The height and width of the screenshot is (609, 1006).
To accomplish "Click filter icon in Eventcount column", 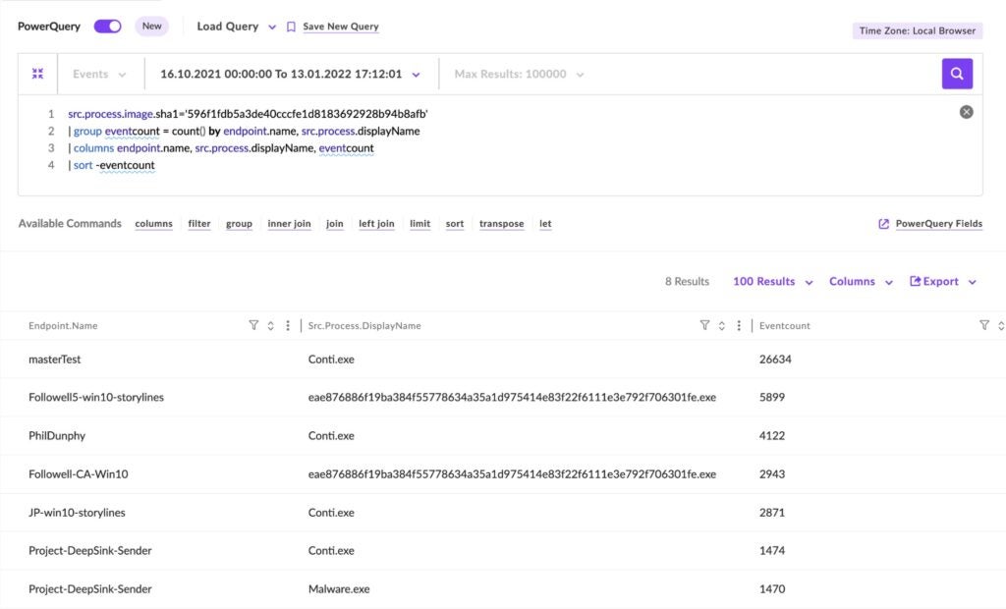I will pyautogui.click(x=983, y=325).
